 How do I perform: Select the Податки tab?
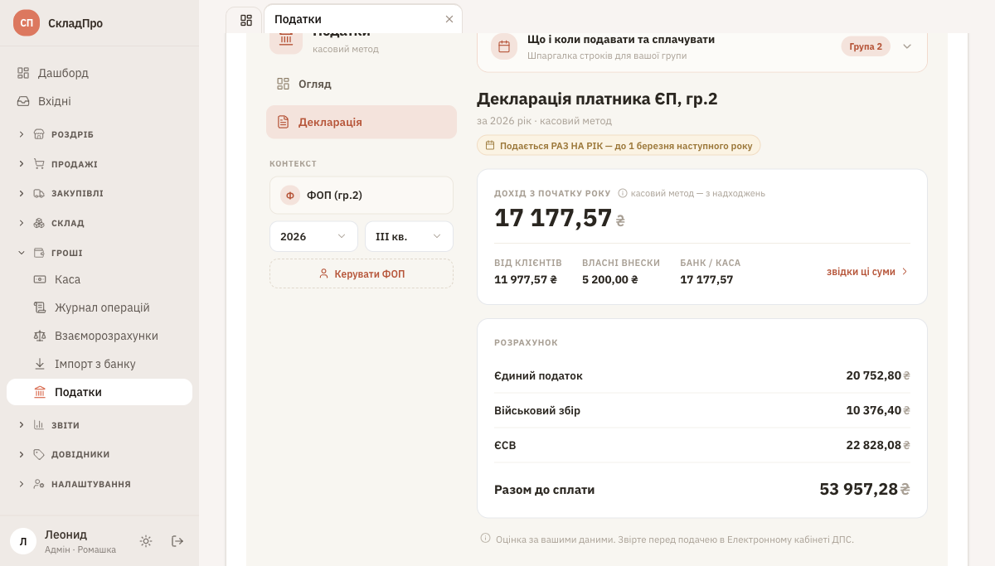pyautogui.click(x=362, y=19)
